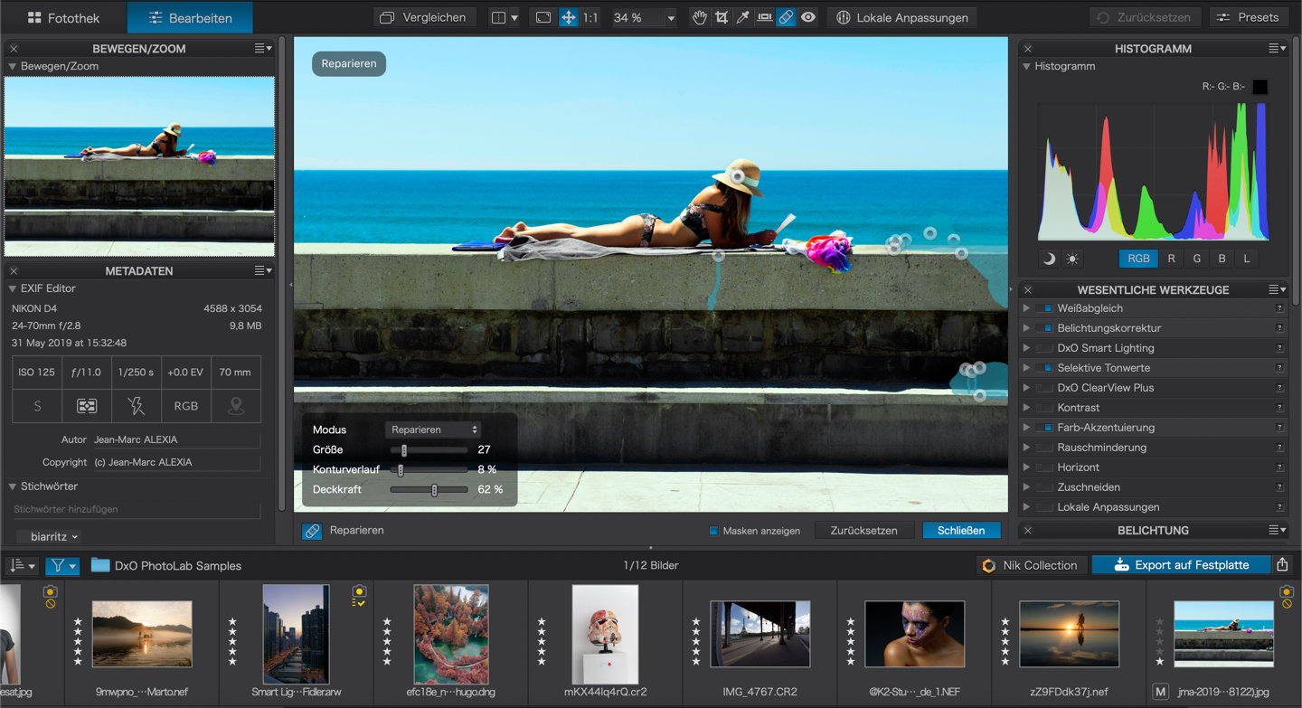1302x708 pixels.
Task: Open help for Kontrast
Action: coord(1279,408)
